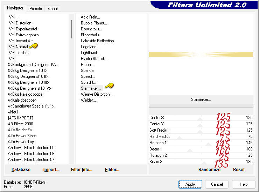This screenshot has height=192, width=259.
Task: Select VM 1 category
Action: (x=13, y=17)
